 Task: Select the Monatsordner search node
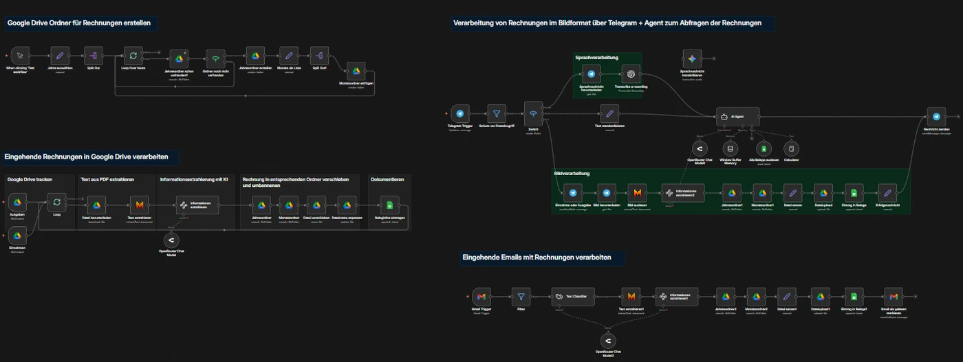[289, 205]
